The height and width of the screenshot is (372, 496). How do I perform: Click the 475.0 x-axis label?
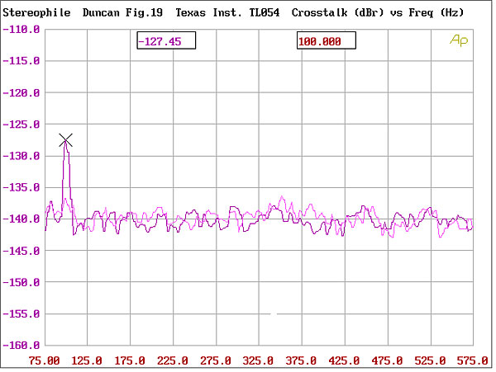pos(387,360)
